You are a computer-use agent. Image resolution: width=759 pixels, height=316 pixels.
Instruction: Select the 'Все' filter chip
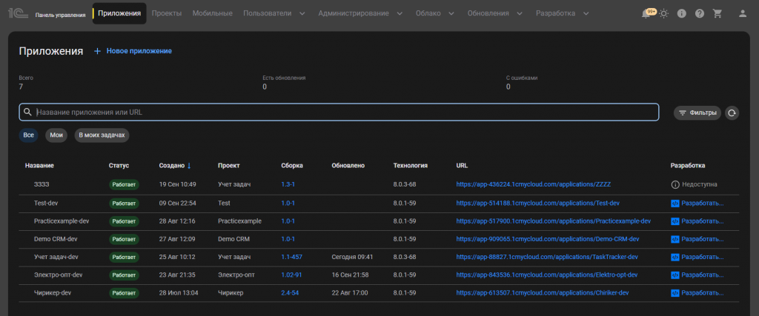pyautogui.click(x=29, y=135)
